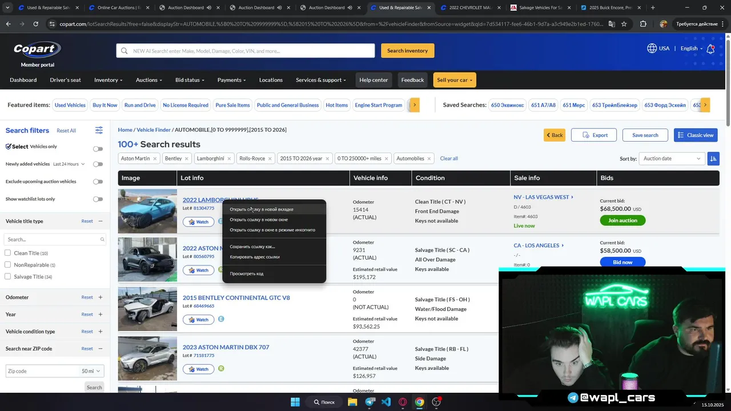Open the Sort by Auction date dropdown
This screenshot has width=731, height=411.
pos(672,159)
